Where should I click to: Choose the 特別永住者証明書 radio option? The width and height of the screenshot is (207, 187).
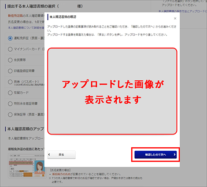[x=10, y=104]
